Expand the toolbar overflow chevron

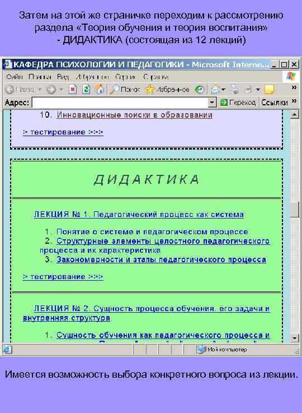(294, 87)
